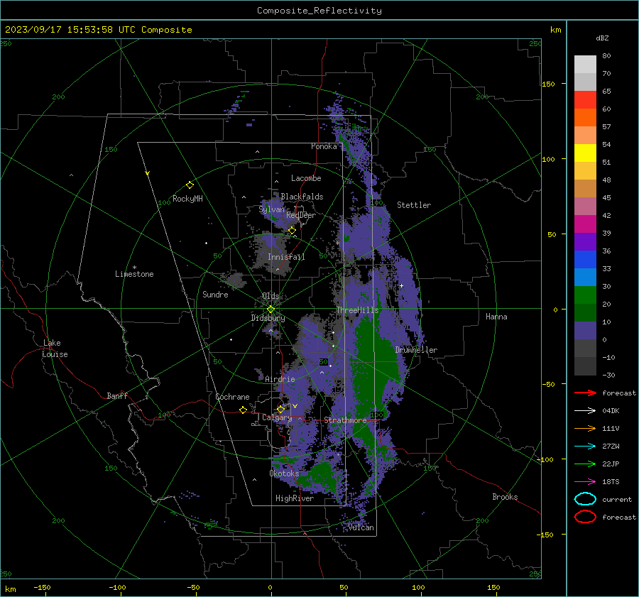Click the ThreeHills town label

357,310
